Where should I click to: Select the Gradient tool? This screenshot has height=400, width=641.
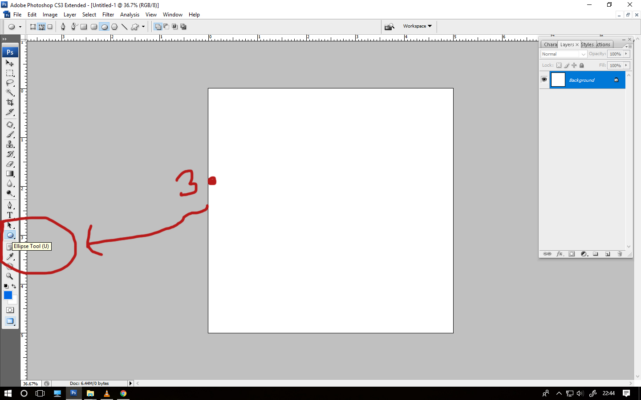10,174
